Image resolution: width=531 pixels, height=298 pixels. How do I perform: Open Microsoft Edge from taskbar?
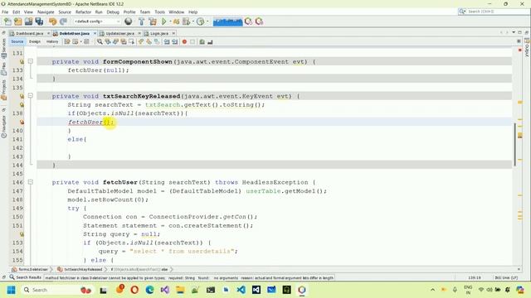click(x=149, y=290)
